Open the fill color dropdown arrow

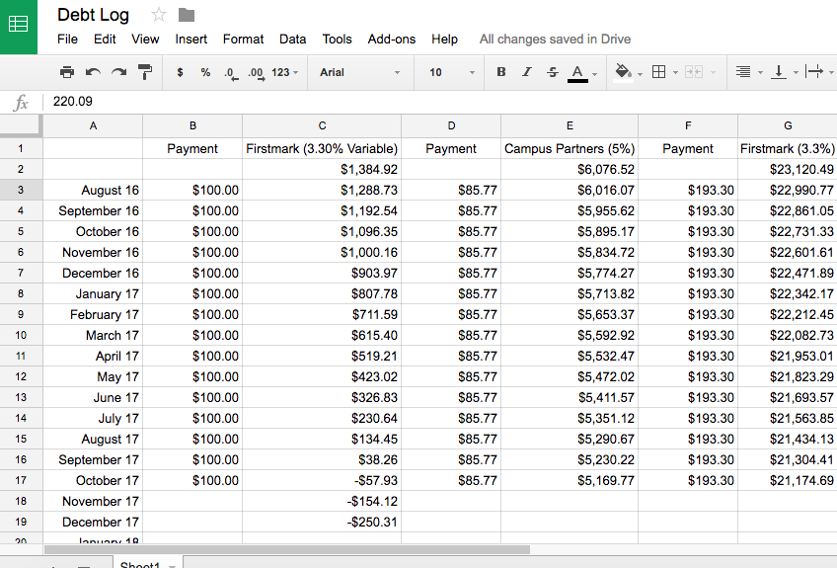pos(640,74)
